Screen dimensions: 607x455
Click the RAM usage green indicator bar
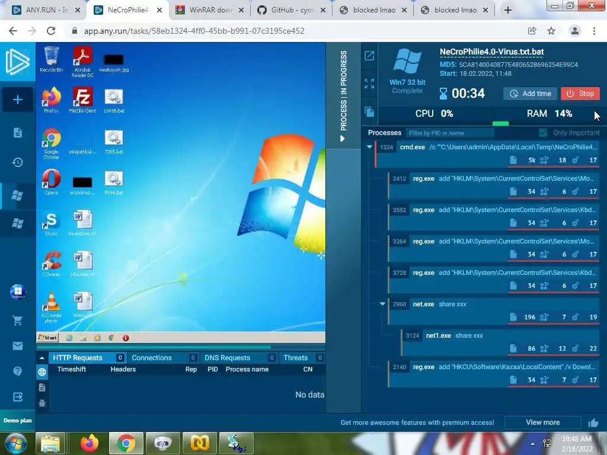[x=500, y=123]
